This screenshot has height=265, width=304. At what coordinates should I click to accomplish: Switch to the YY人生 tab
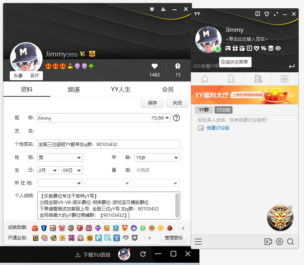coord(121,90)
